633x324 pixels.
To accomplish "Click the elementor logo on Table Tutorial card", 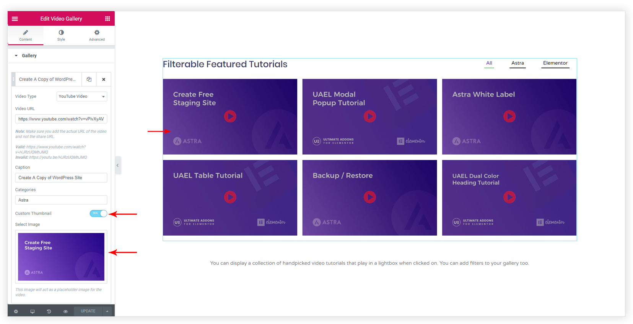I will click(272, 222).
